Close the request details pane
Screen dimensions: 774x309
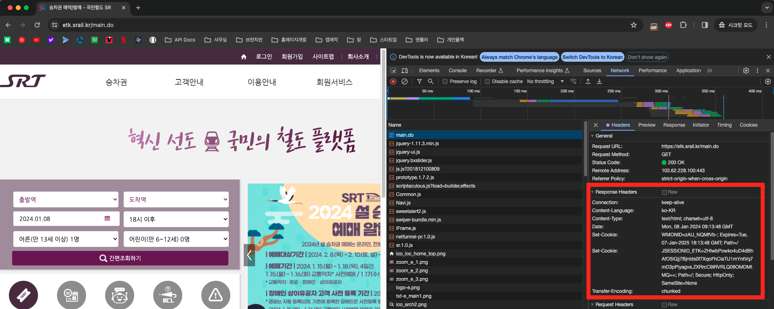(x=596, y=125)
